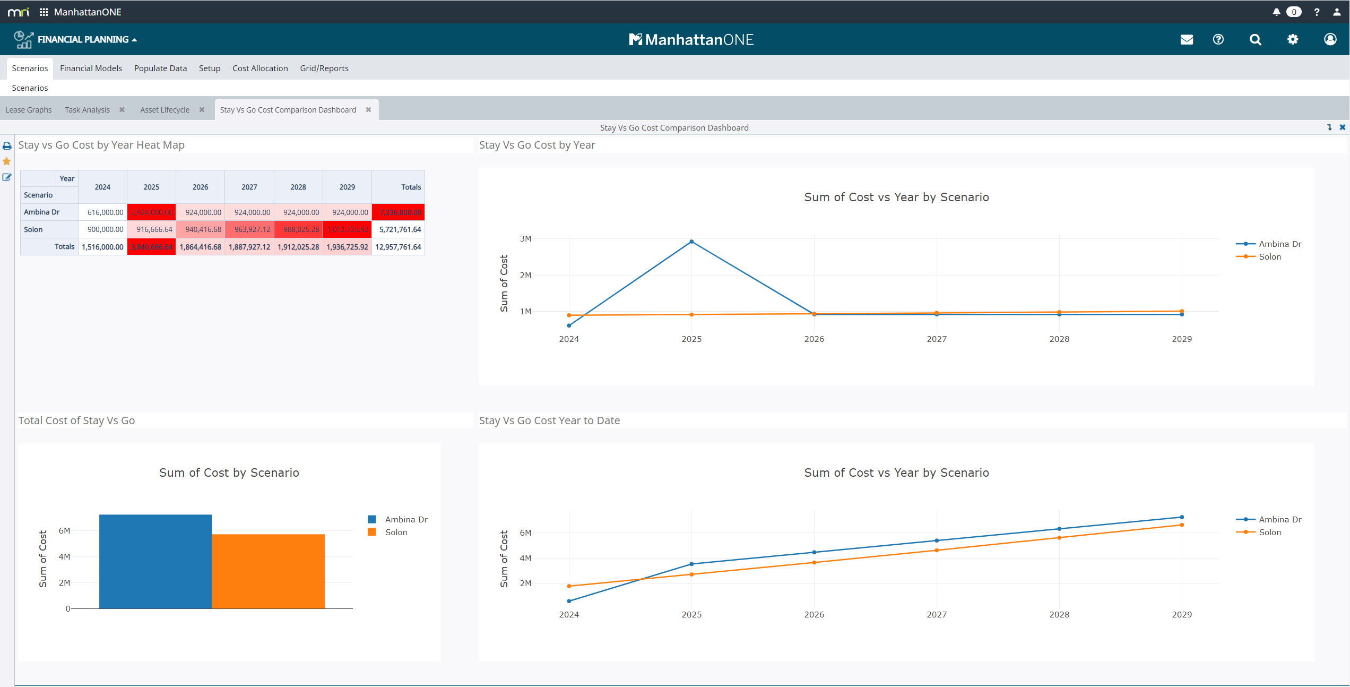This screenshot has height=687, width=1350.
Task: Click the orange Solon bar in chart
Action: 268,571
